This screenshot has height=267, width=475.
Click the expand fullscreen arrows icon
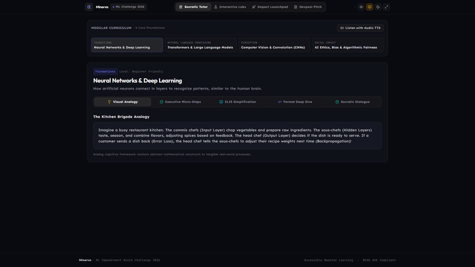(x=386, y=6)
